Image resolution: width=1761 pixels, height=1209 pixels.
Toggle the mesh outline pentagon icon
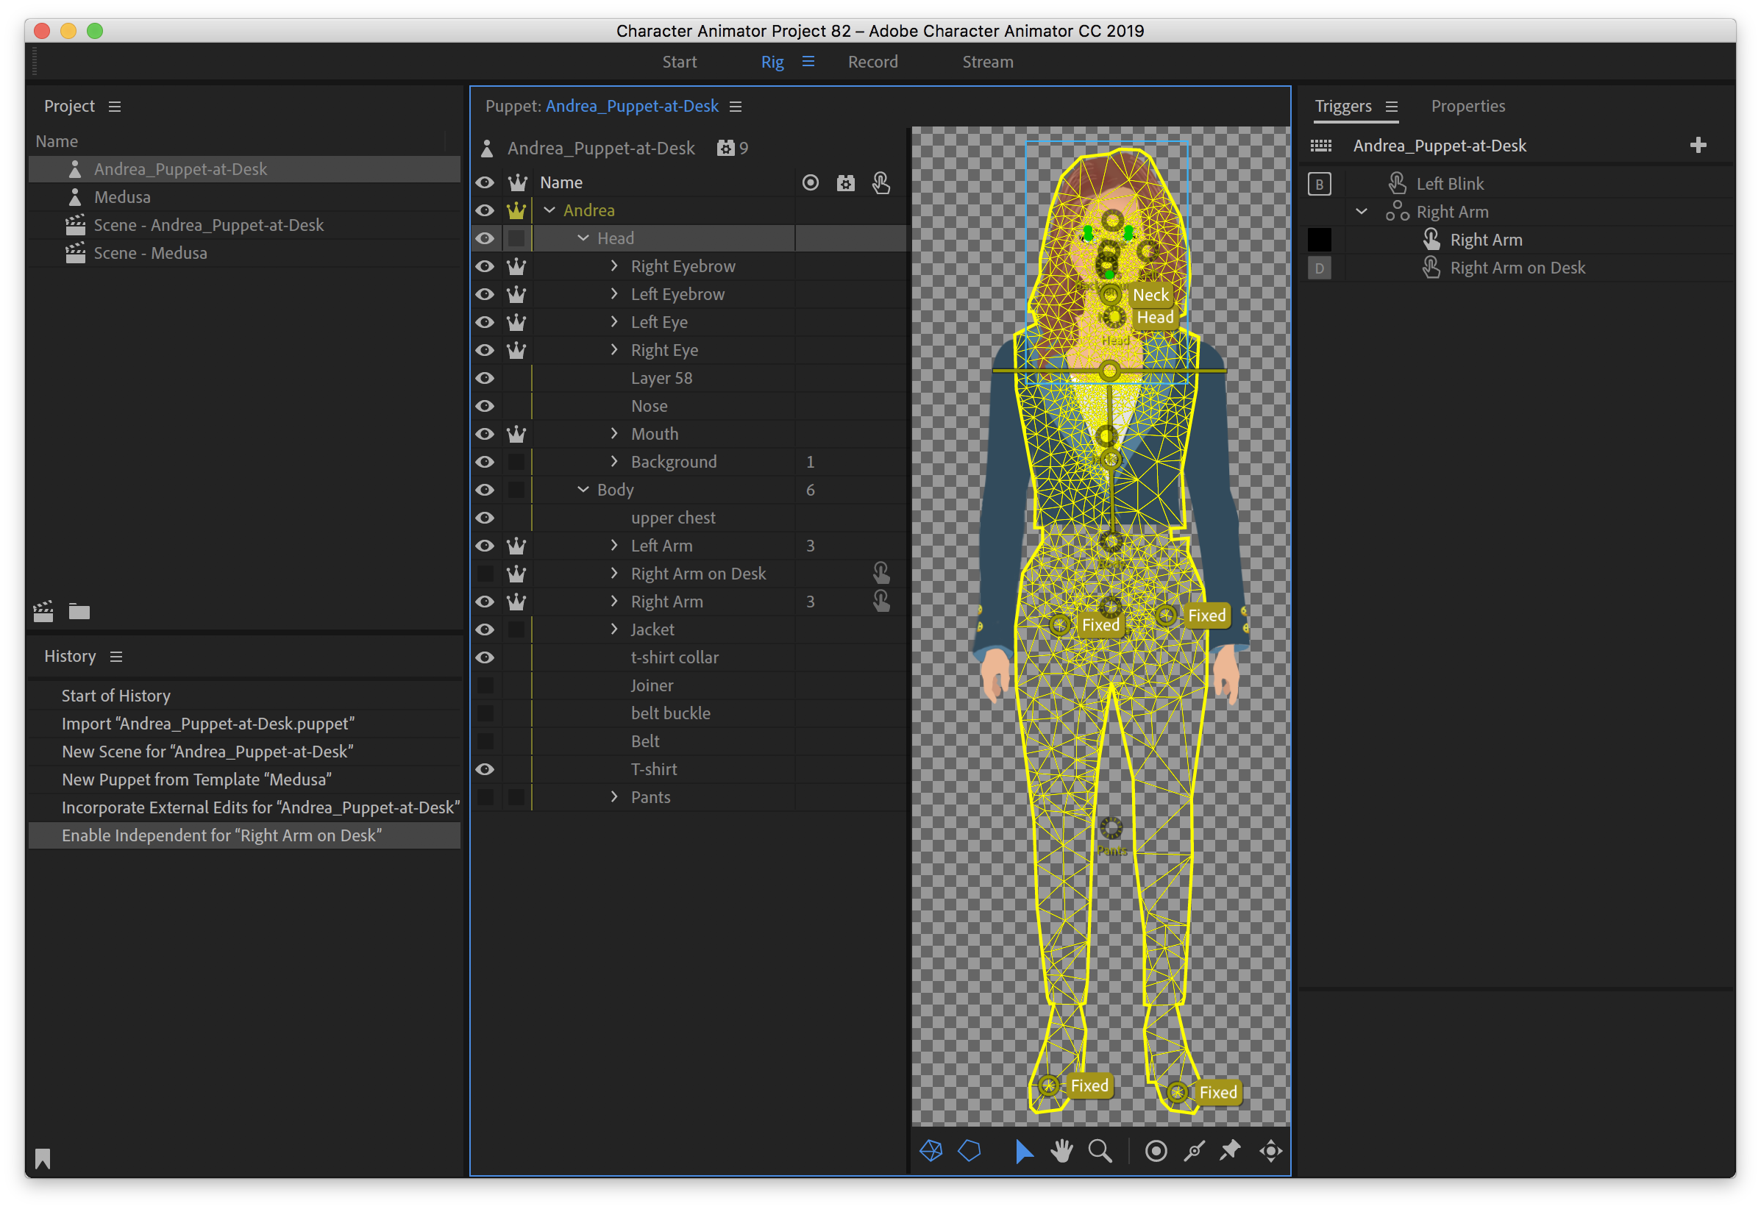click(x=970, y=1151)
